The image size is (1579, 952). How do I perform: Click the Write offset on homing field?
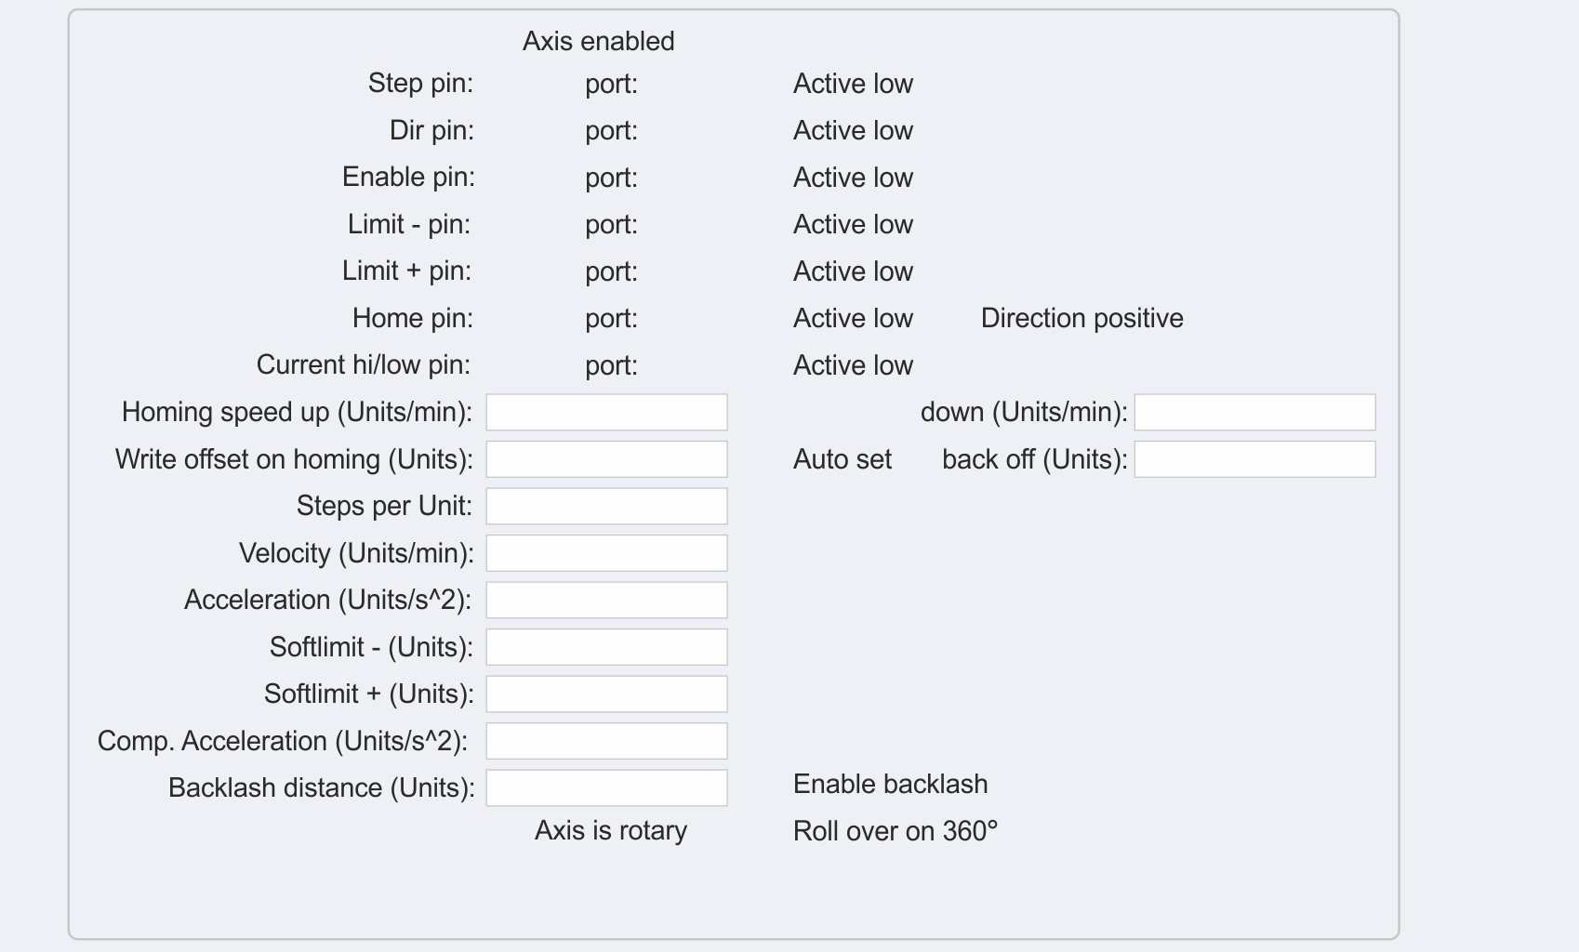pos(606,459)
